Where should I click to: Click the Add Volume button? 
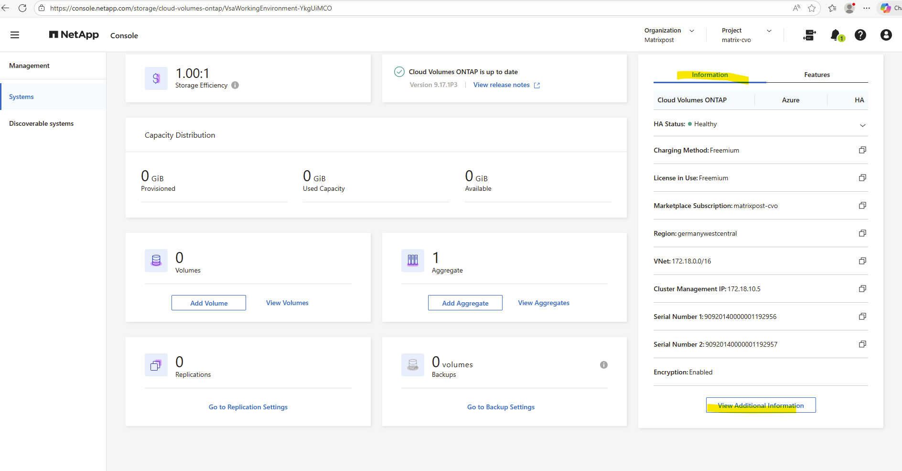(209, 303)
